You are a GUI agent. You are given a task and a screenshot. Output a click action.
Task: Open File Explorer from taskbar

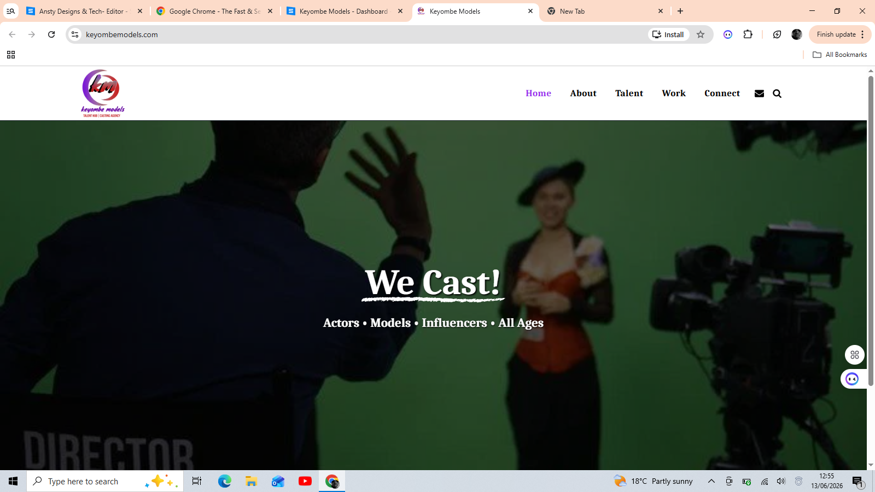pyautogui.click(x=251, y=481)
